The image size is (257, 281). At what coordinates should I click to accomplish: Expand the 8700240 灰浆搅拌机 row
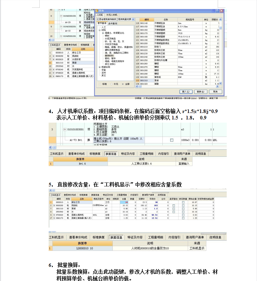click(53, 70)
